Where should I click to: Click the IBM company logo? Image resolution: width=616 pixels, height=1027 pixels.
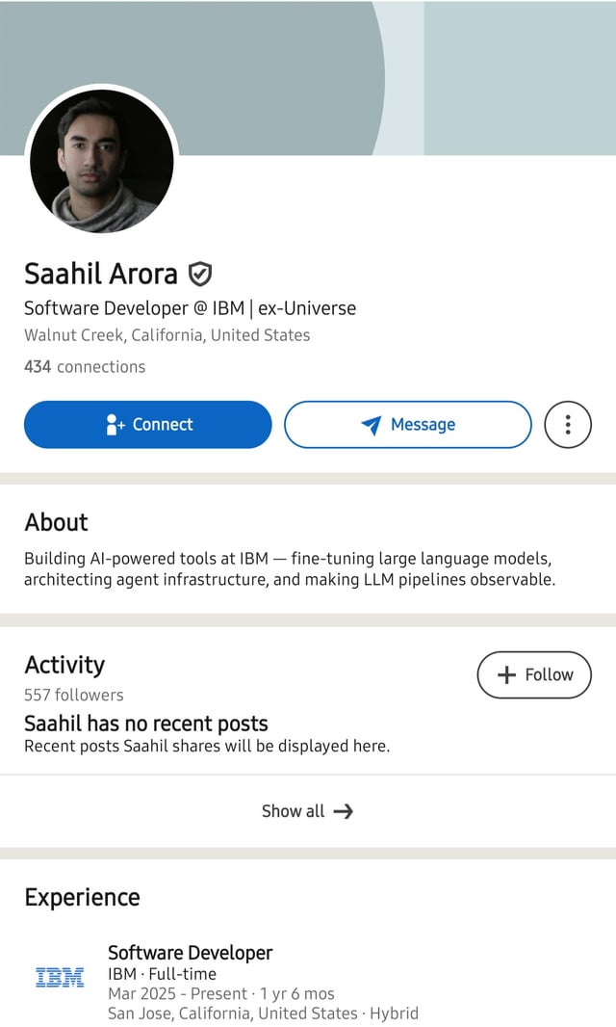pos(60,977)
